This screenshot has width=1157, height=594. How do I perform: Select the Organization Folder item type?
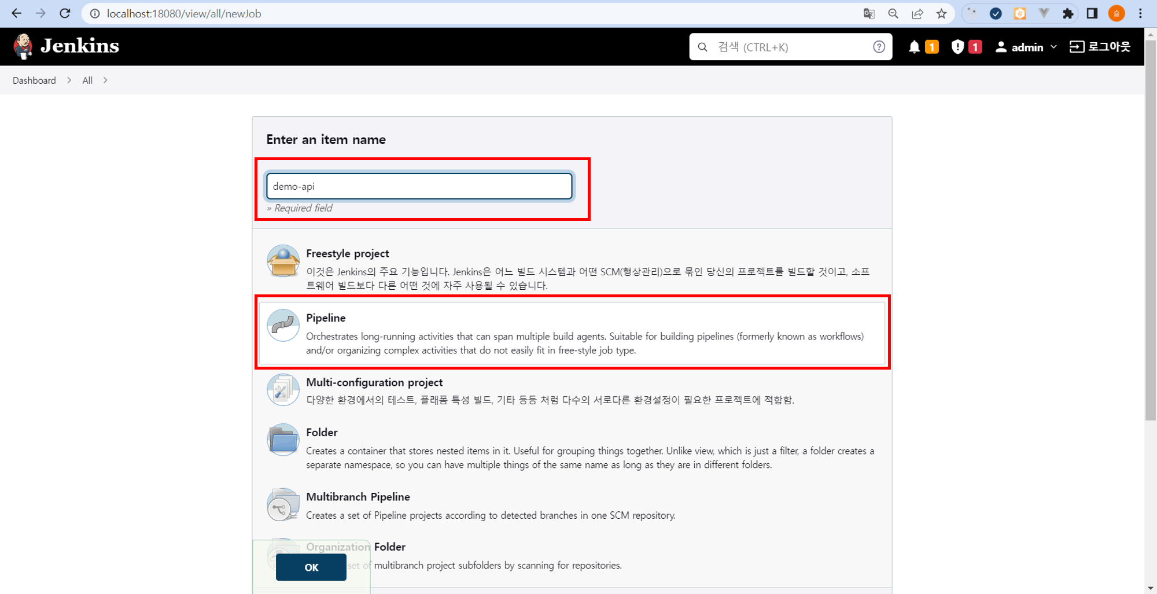tap(572, 555)
